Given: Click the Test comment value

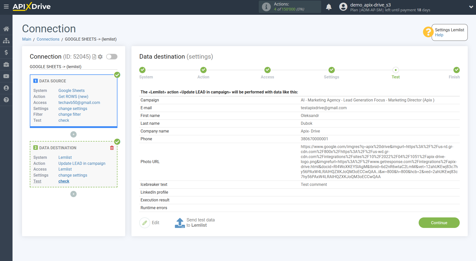Looking at the screenshot, I should [x=314, y=184].
